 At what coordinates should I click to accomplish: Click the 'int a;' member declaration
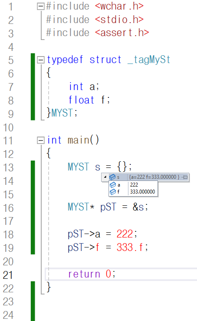(x=84, y=87)
